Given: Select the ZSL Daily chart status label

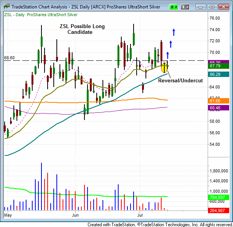Looking at the screenshot, I should 41,15.
